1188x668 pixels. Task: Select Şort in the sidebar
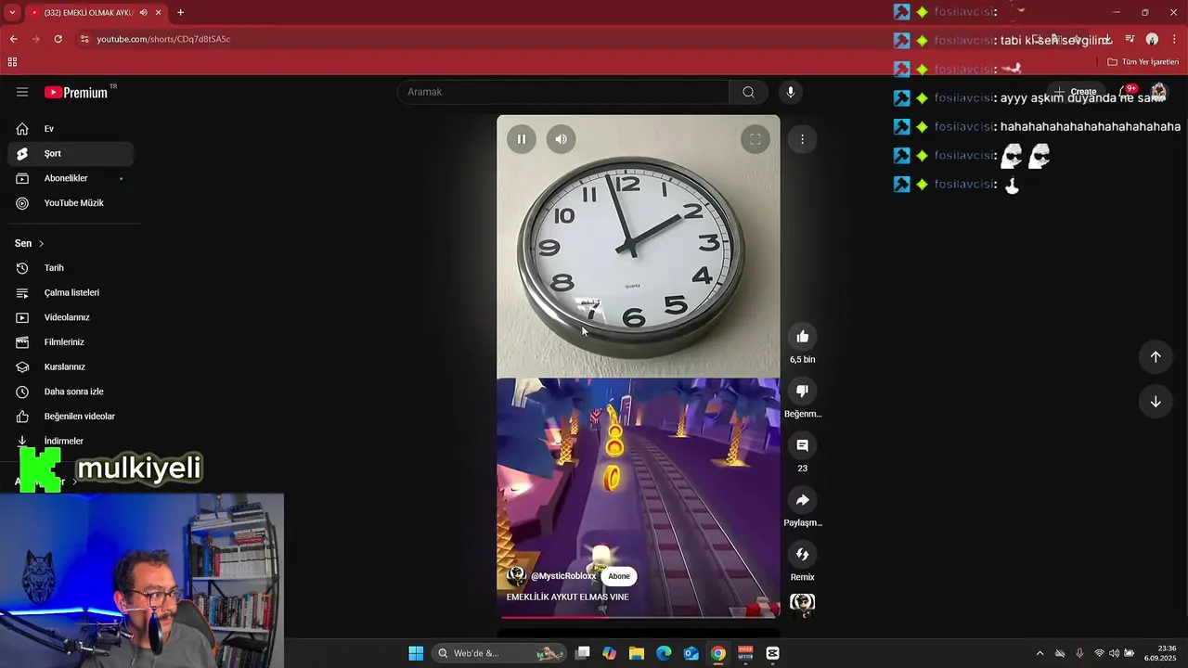(70, 153)
